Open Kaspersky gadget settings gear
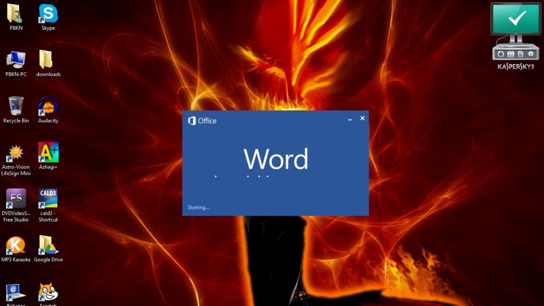This screenshot has width=544, height=306. click(x=530, y=54)
